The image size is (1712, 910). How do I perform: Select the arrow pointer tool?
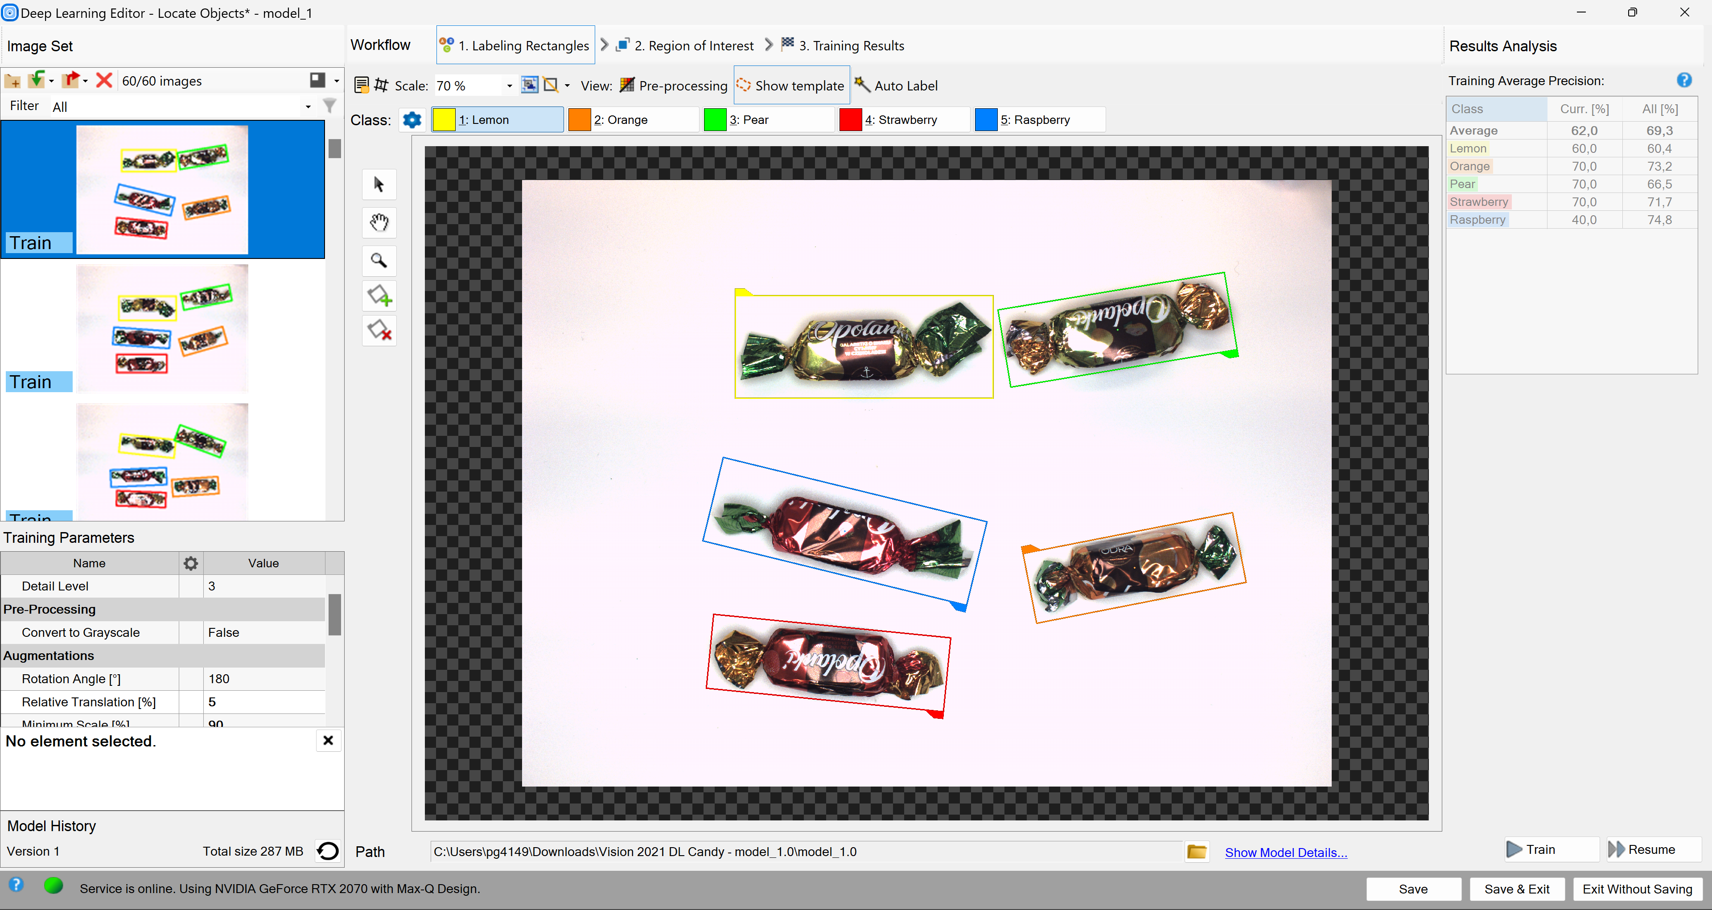(x=379, y=184)
